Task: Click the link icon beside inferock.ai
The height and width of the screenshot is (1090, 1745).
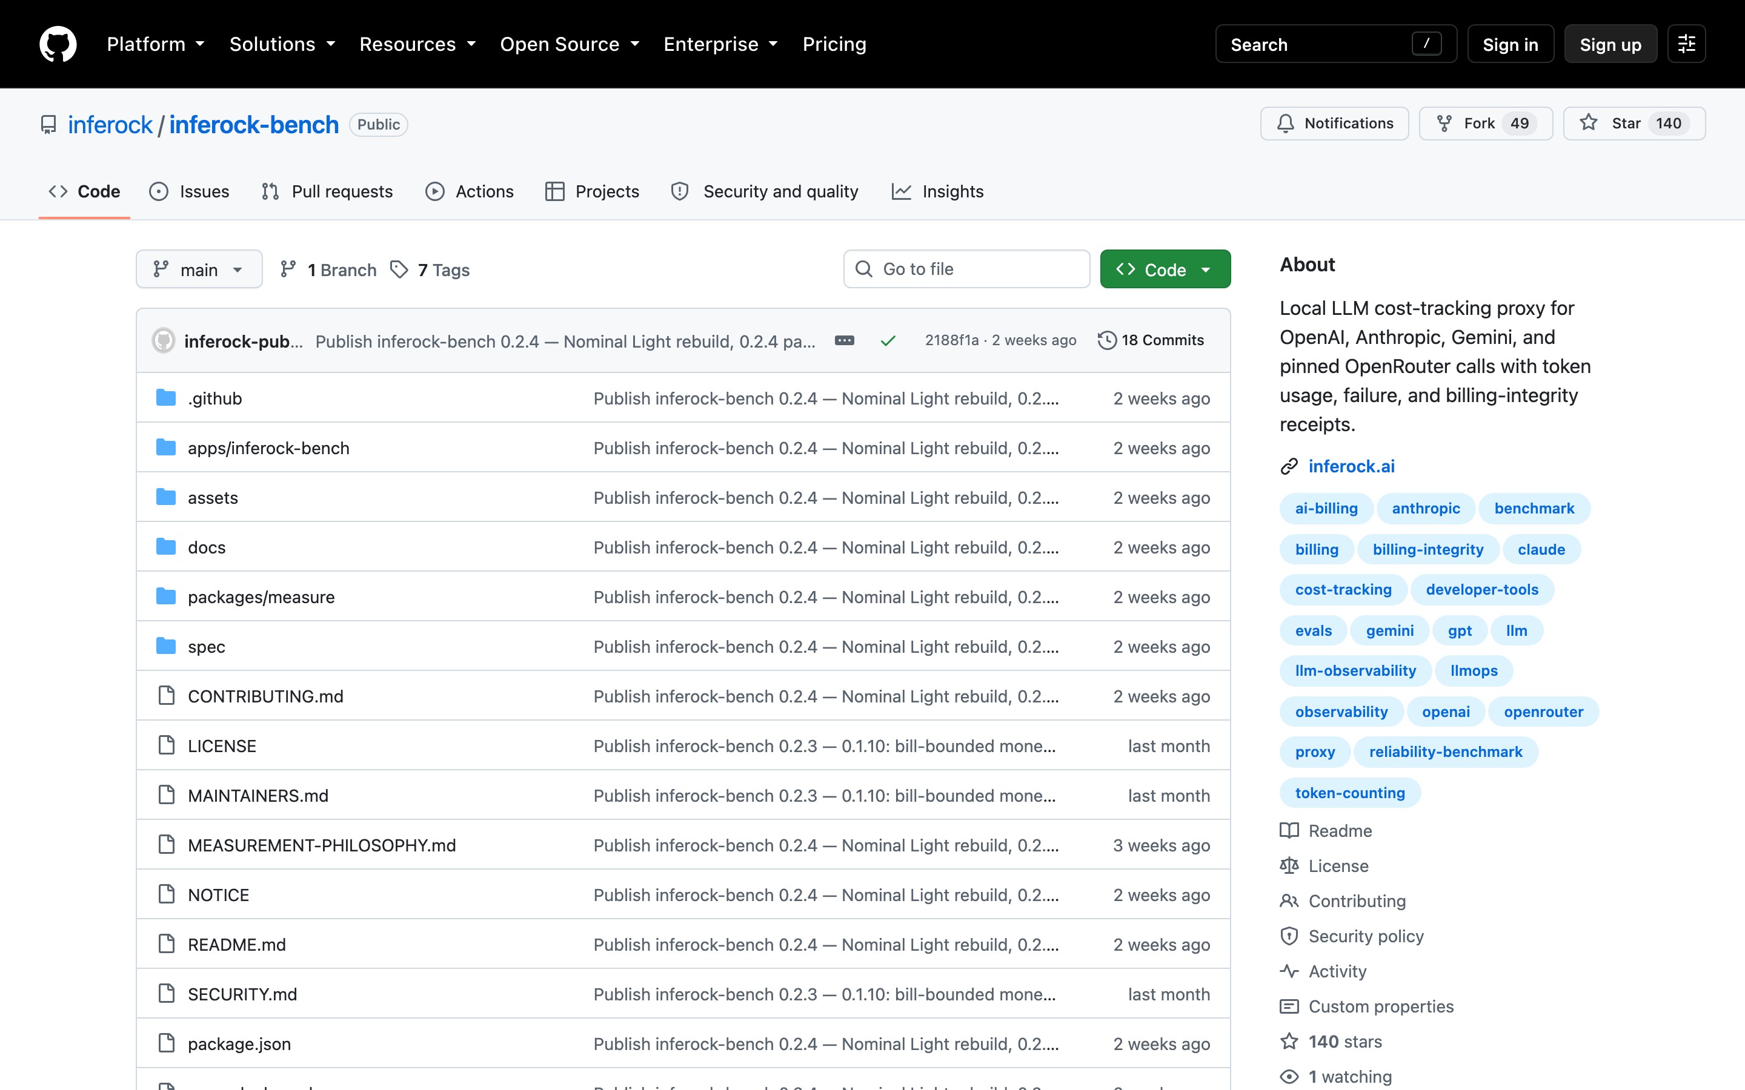Action: point(1289,466)
